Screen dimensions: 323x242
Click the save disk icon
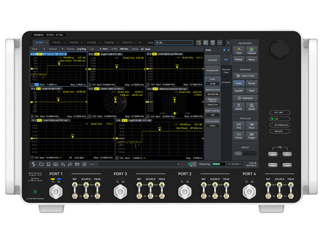pos(48,164)
